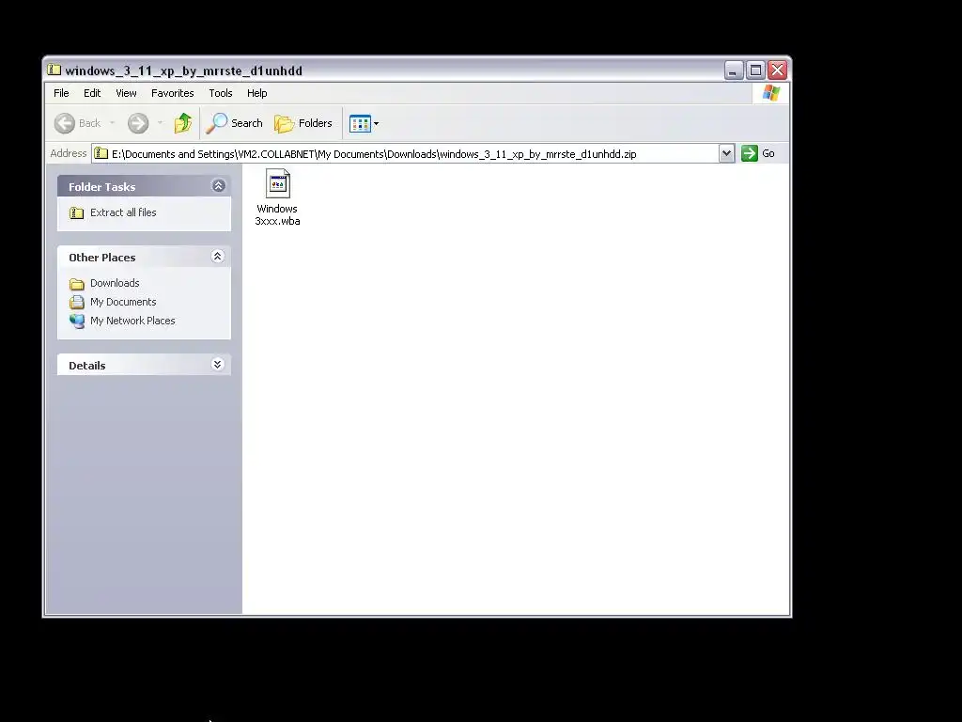Click the zip icon in address bar

point(101,153)
